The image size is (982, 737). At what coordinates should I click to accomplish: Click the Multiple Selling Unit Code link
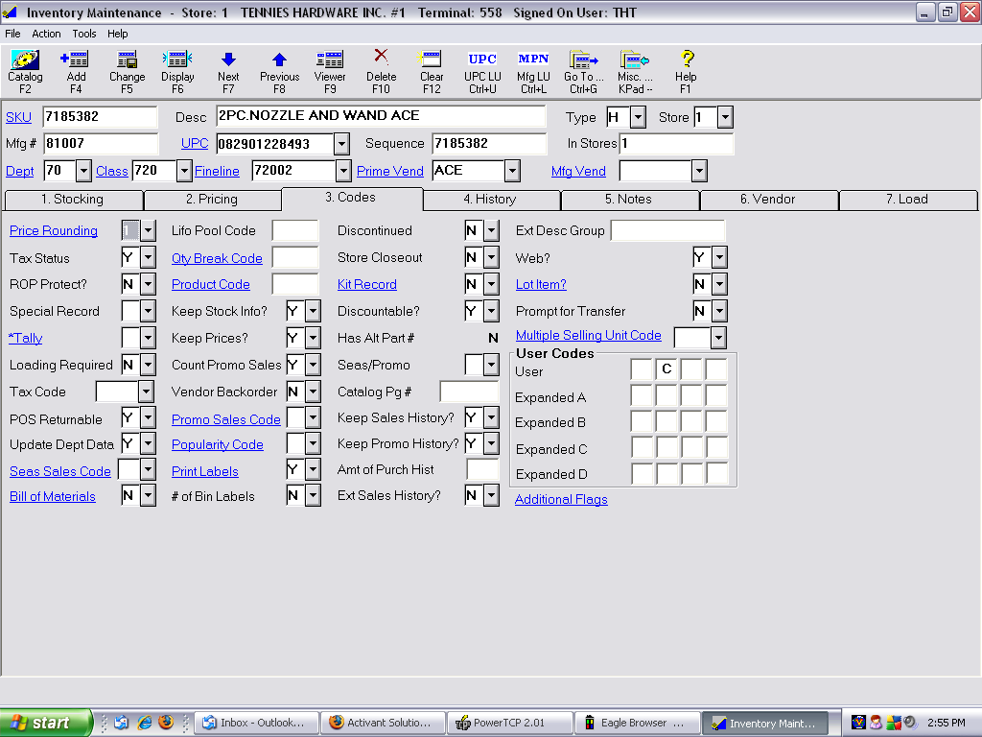588,336
